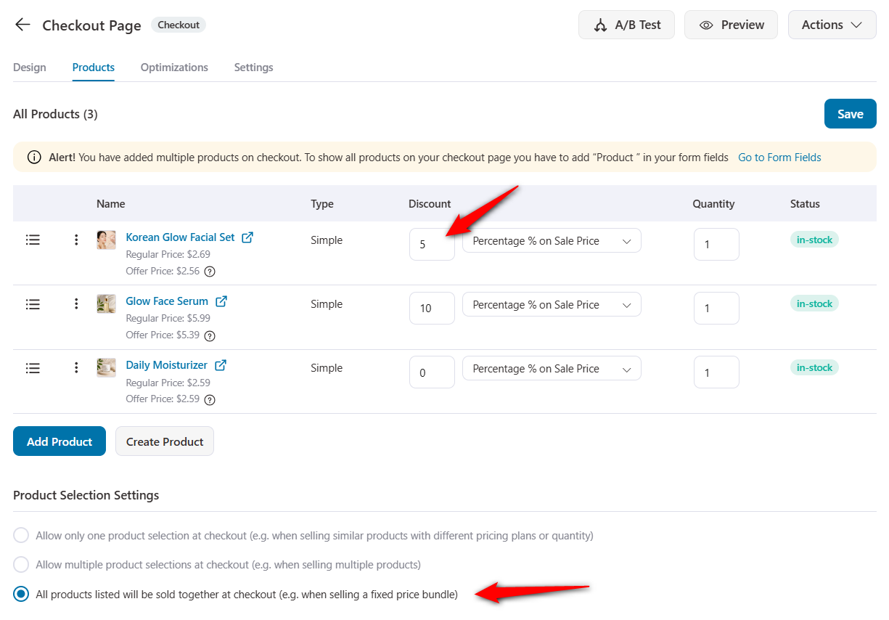
Task: Go back using the left arrow icon
Action: pos(22,25)
